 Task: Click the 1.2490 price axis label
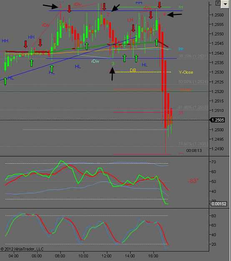click(x=218, y=149)
